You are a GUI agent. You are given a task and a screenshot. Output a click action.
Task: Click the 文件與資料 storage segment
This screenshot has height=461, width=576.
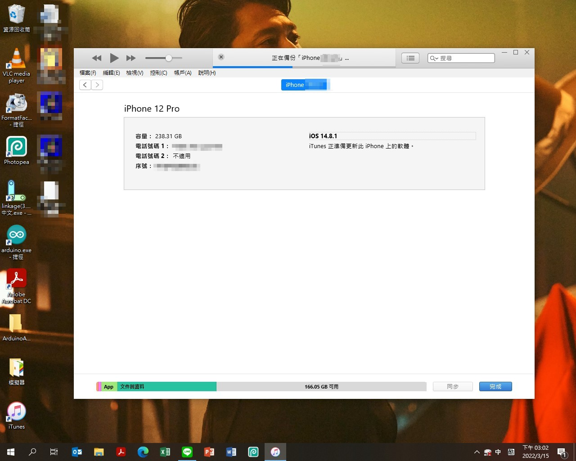coord(166,387)
